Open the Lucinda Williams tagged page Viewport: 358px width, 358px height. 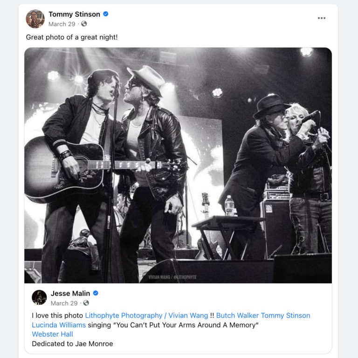point(59,325)
